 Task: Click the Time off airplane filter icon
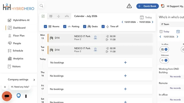click(x=108, y=27)
